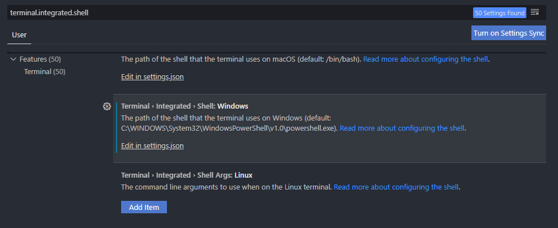The image size is (558, 228).
Task: Open gear menu for Shell: Windows setting
Action: click(106, 106)
